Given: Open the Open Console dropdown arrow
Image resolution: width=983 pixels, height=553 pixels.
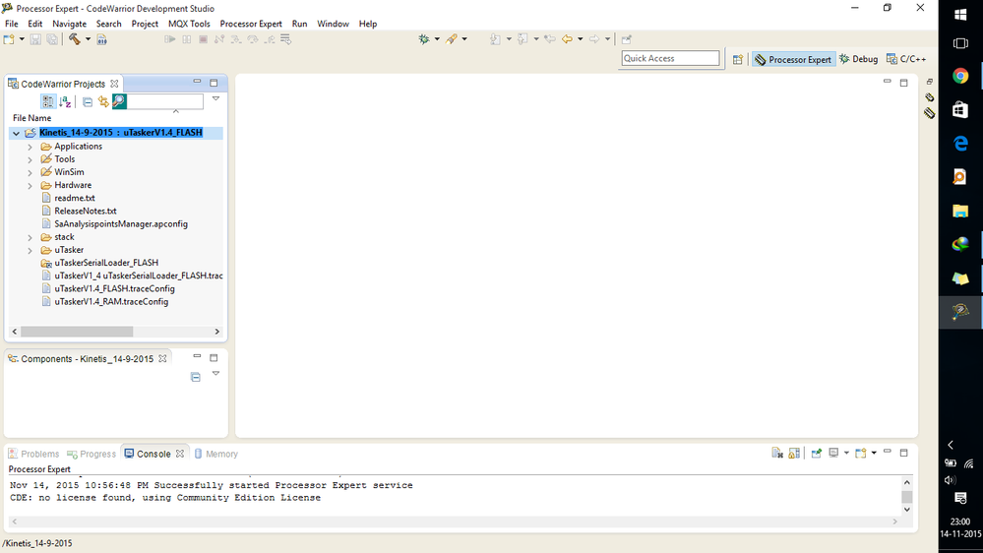Looking at the screenshot, I should (x=874, y=453).
